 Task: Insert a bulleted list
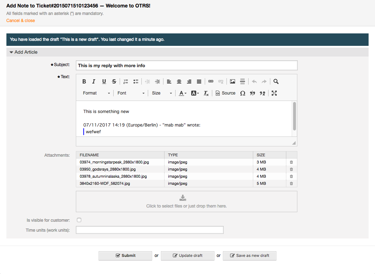point(136,81)
